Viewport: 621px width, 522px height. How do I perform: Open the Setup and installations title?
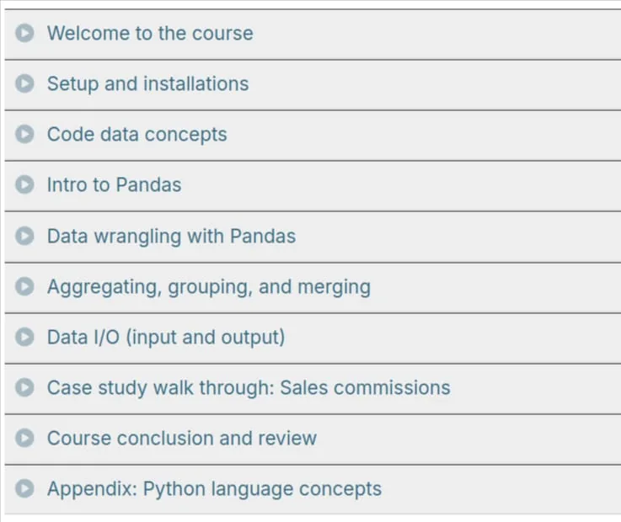pyautogui.click(x=147, y=84)
